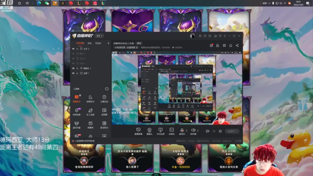Open the 虚拟形象 bear-face tool
This screenshot has height=176, width=313.
(77, 125)
